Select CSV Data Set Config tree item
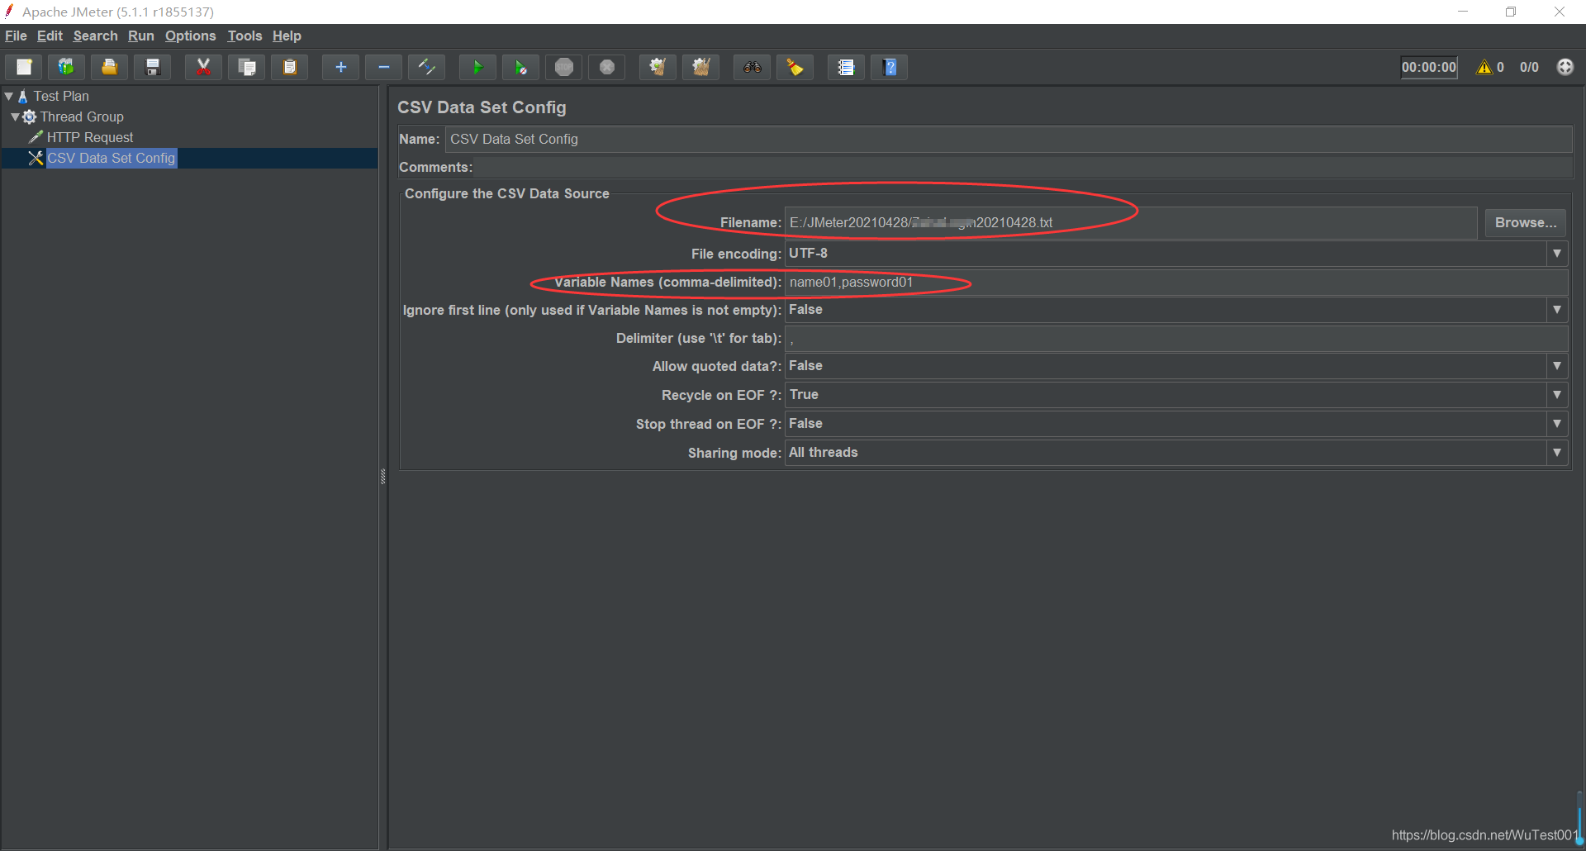 click(x=111, y=158)
